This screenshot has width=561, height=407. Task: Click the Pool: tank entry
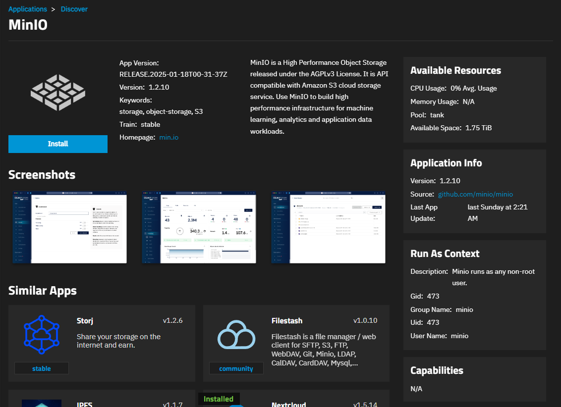click(427, 115)
